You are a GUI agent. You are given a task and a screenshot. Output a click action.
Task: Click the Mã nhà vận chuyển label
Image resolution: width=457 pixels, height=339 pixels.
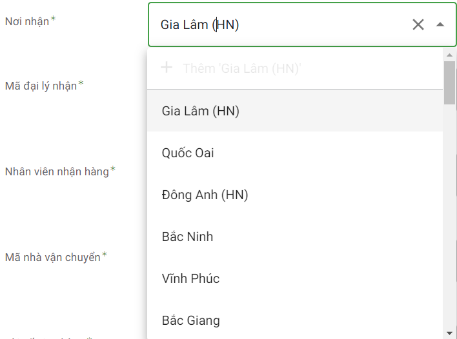click(x=52, y=257)
